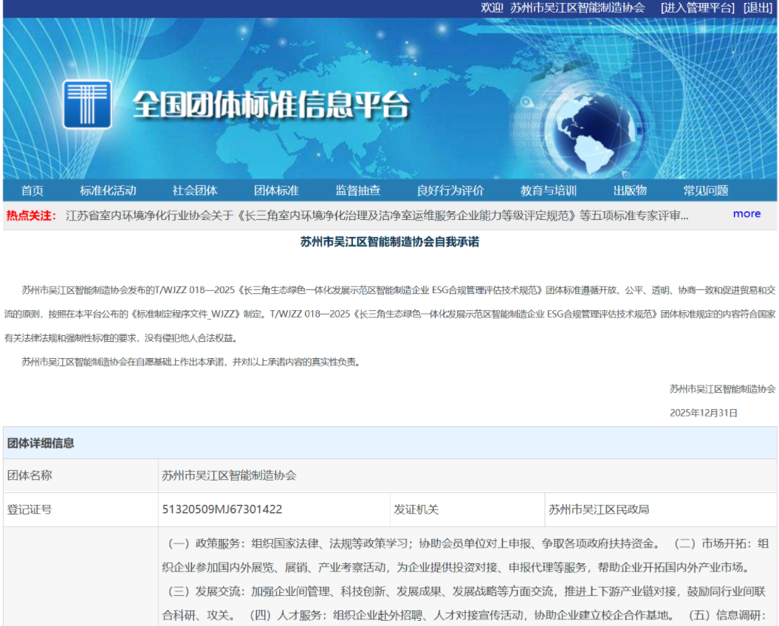
Task: Click the 热点关注 label
Action: click(x=30, y=214)
